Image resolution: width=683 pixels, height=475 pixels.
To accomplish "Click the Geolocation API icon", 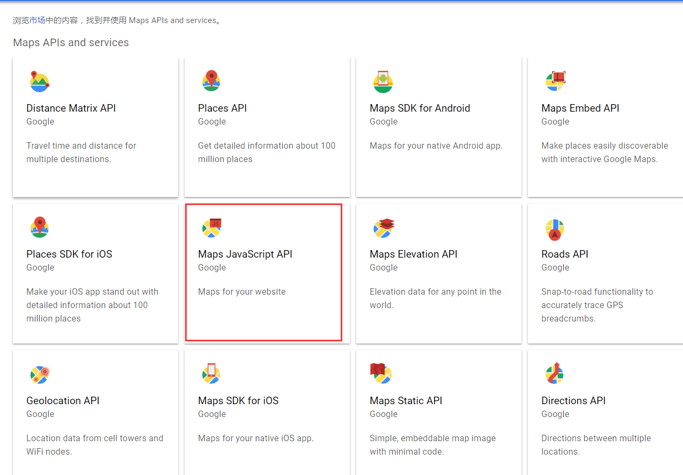I will point(40,374).
